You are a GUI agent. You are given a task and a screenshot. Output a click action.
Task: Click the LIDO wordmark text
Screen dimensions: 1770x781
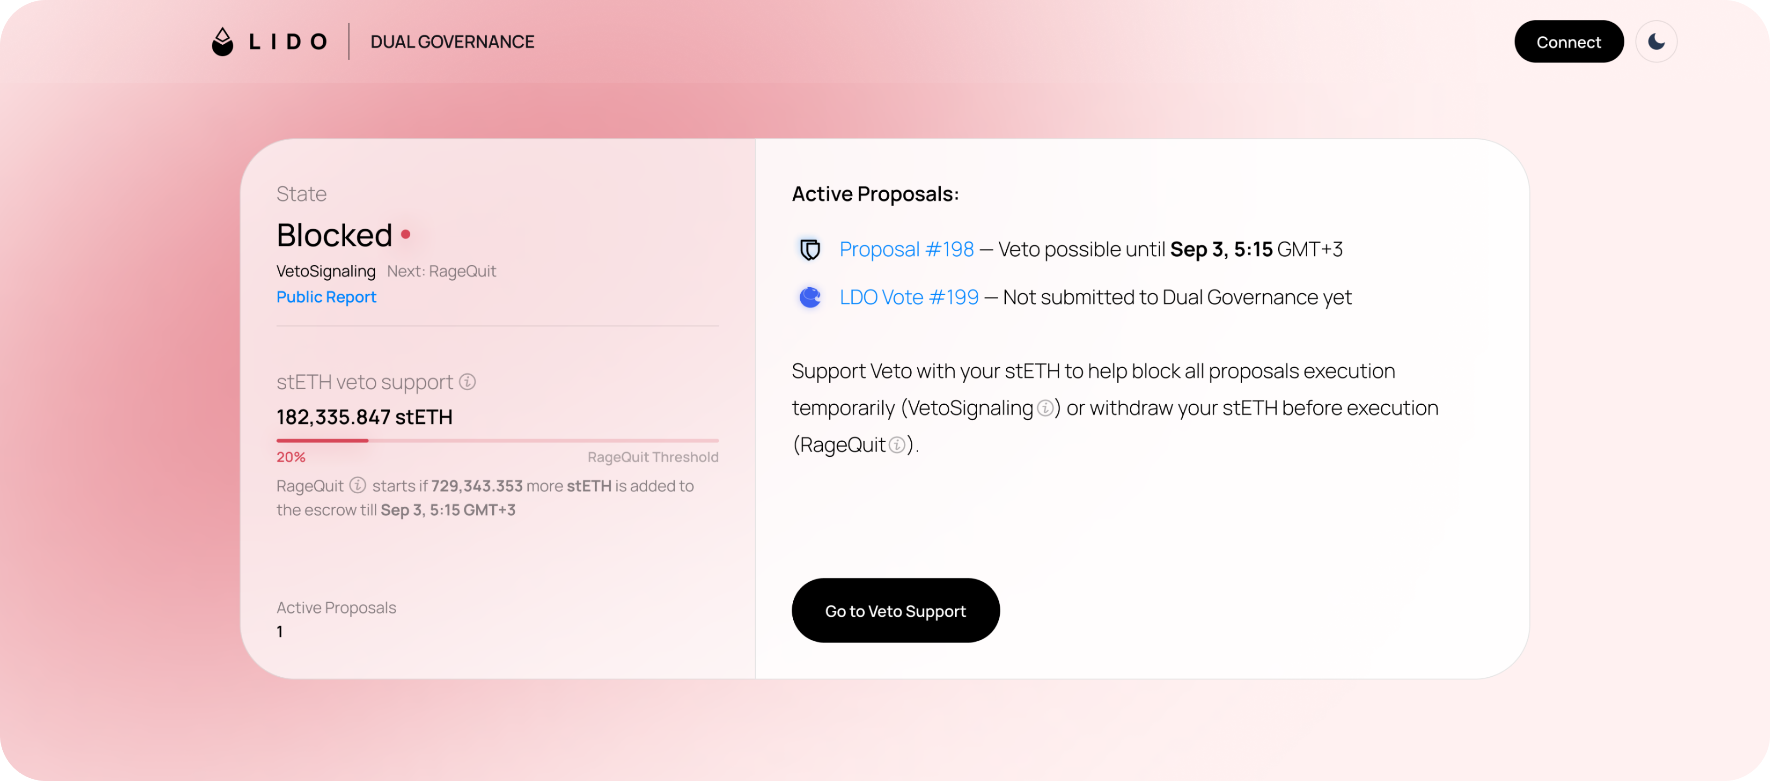click(288, 42)
